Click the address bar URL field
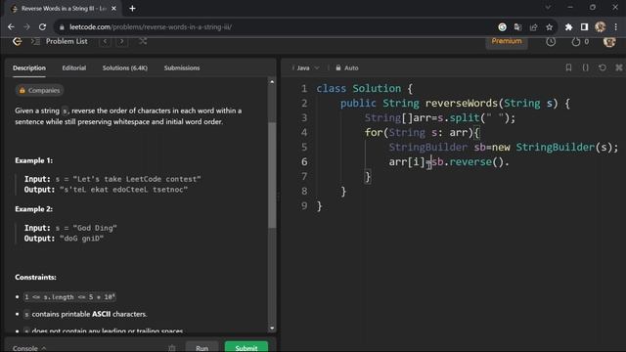The width and height of the screenshot is (626, 352). coord(276,27)
